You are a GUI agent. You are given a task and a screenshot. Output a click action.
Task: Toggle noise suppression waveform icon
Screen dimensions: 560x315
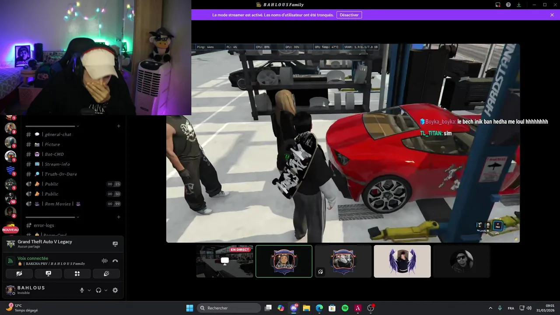click(105, 261)
